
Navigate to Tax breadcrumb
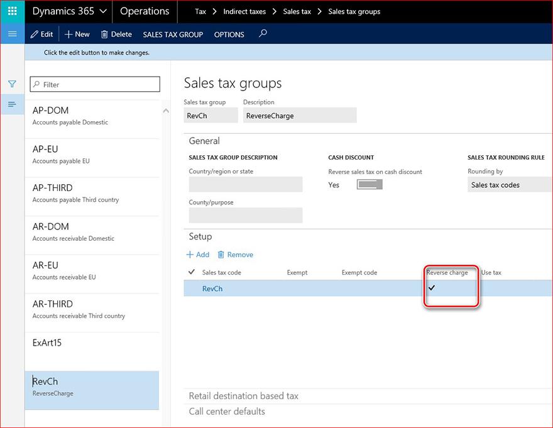[x=200, y=12]
